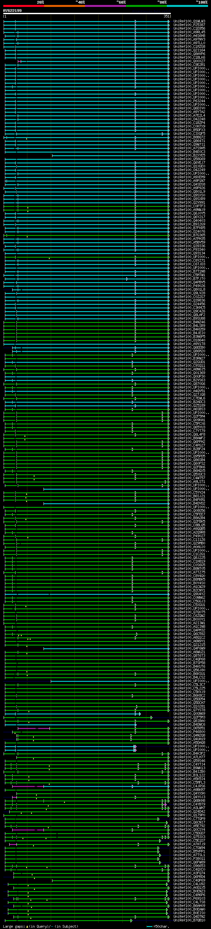The image size is (211, 929).
Task: Click the partial cyan alignment bar for B2XYE5
Action: pos(111,156)
